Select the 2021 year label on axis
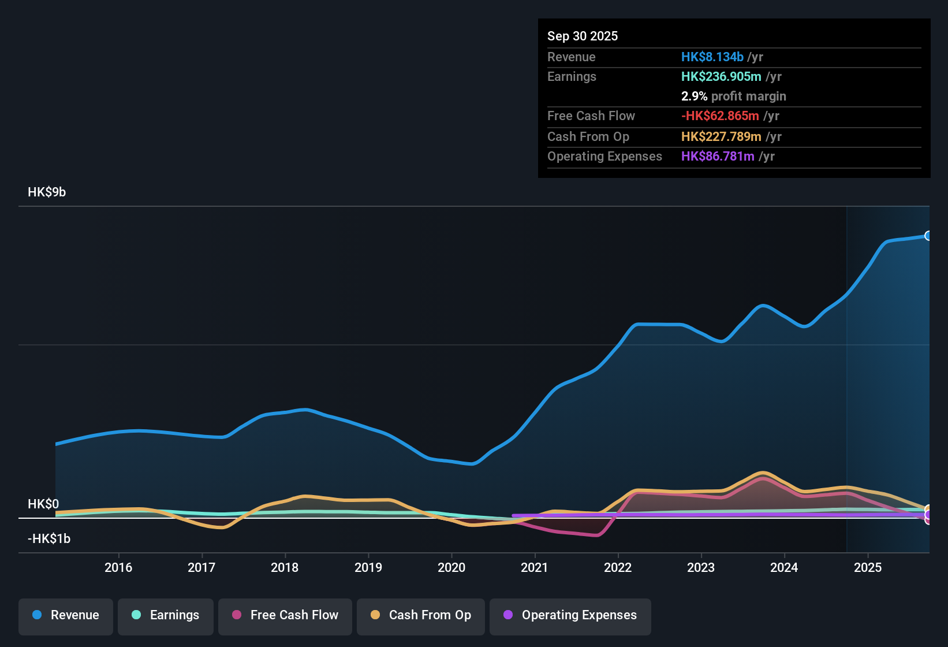The image size is (948, 647). point(535,567)
